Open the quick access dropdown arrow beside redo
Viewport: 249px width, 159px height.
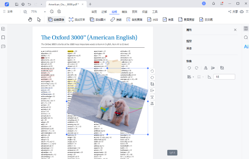pos(41,4)
